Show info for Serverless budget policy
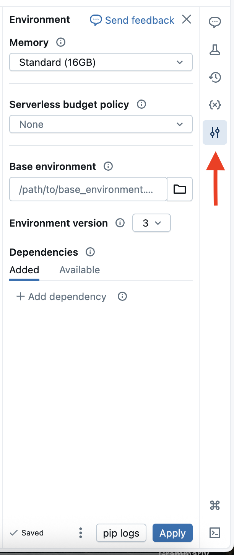The width and height of the screenshot is (234, 555). click(x=141, y=104)
